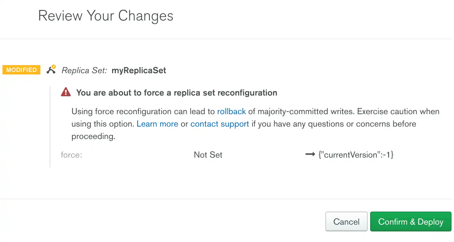Follow the Learn more link

pos(157,124)
